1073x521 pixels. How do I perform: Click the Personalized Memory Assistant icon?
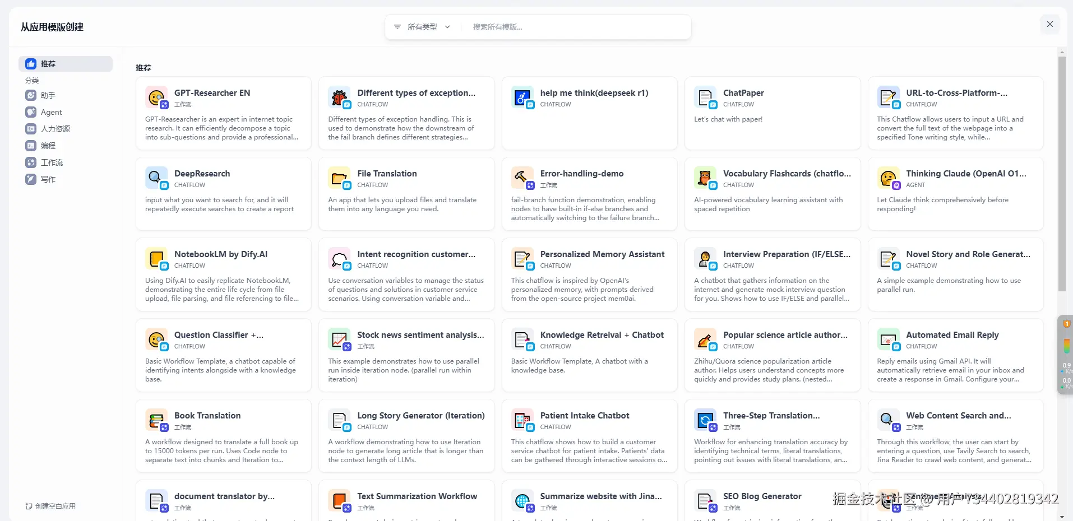coord(522,259)
